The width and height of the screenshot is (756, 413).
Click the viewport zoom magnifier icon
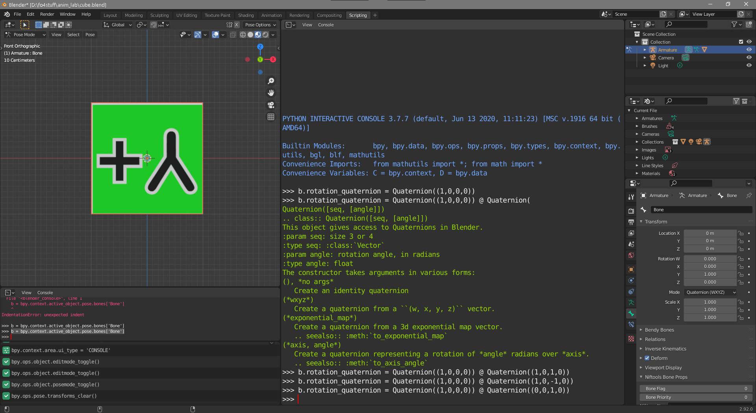click(x=271, y=81)
